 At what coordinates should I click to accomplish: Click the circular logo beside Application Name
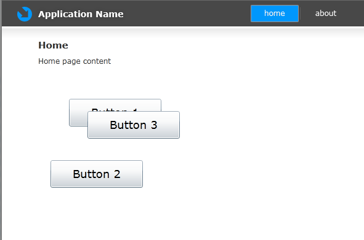25,14
